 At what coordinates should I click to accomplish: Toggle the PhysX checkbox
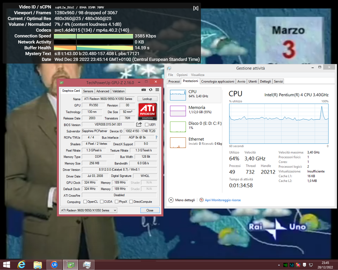[x=117, y=201]
